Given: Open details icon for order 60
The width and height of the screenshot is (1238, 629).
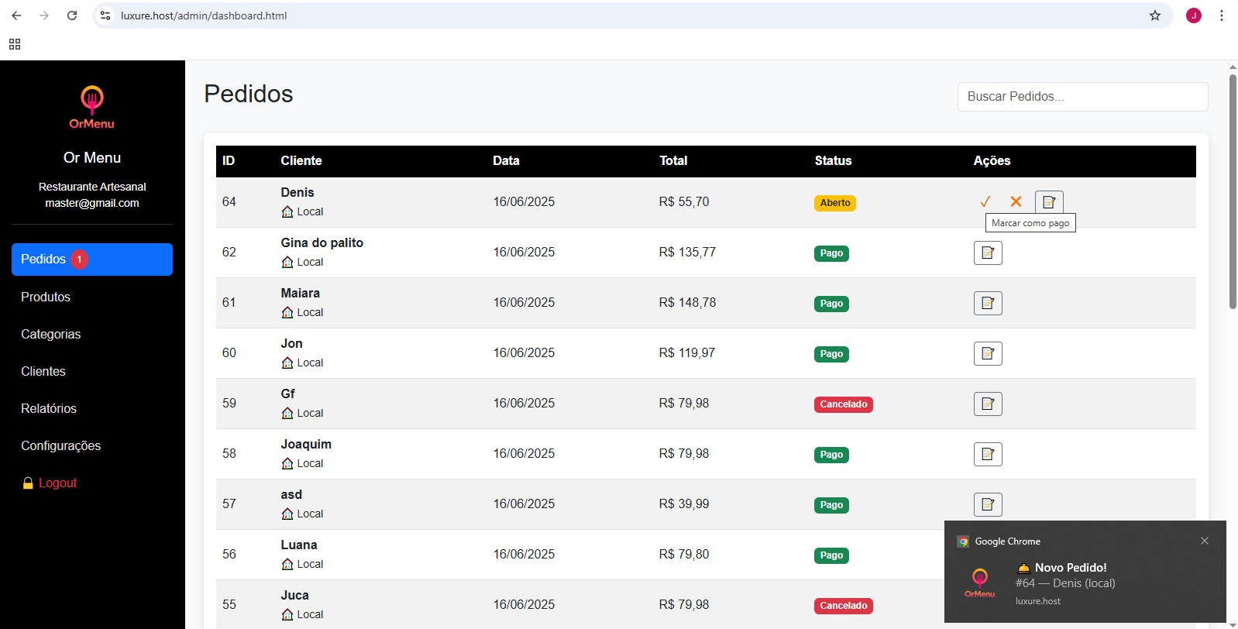Looking at the screenshot, I should point(988,353).
